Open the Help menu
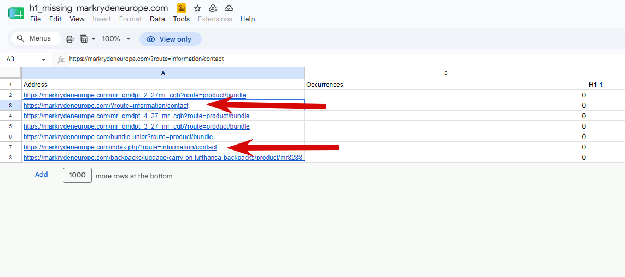Screen dimensions: 625x277 click(x=248, y=19)
